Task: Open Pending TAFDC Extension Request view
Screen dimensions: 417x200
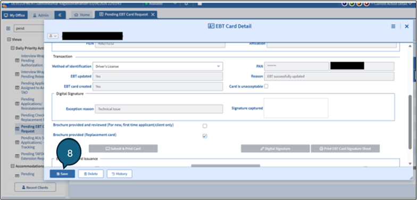Action: click(32, 156)
